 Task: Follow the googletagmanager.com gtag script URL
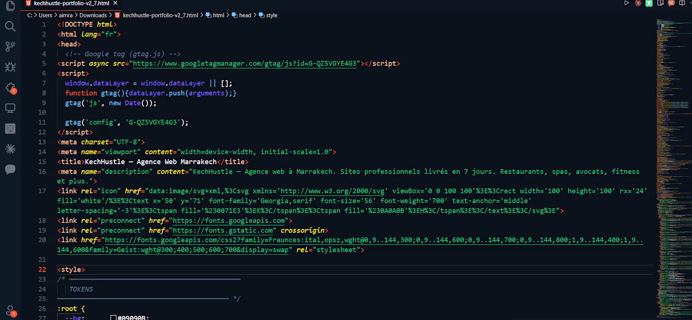(x=245, y=64)
